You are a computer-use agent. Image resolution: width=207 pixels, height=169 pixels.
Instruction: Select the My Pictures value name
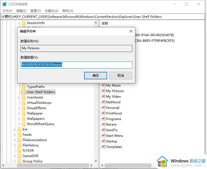click(x=115, y=91)
